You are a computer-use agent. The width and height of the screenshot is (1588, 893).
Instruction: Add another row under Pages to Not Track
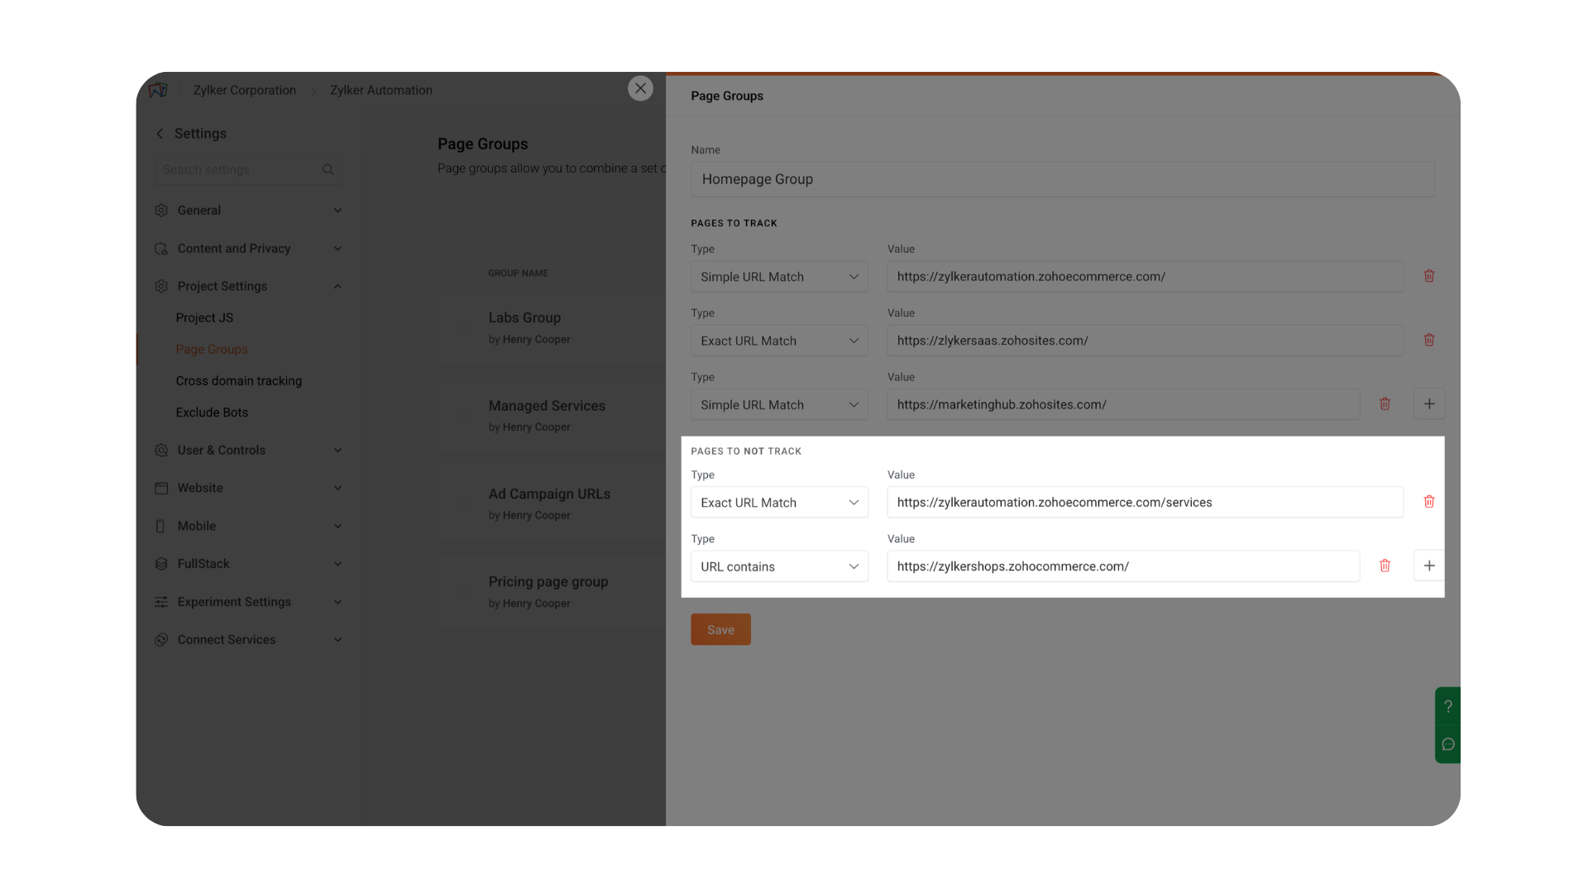tap(1428, 566)
